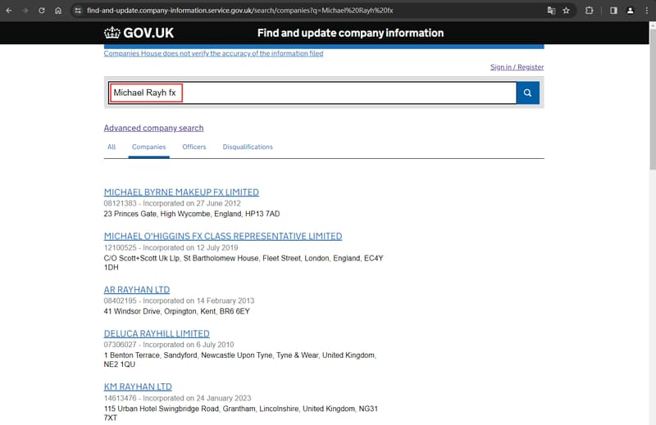Click the translate page icon

[x=551, y=11]
